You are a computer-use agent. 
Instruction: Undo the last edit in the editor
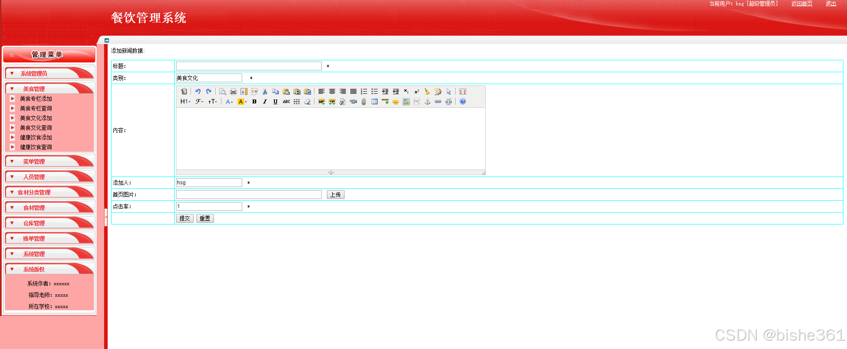(198, 92)
